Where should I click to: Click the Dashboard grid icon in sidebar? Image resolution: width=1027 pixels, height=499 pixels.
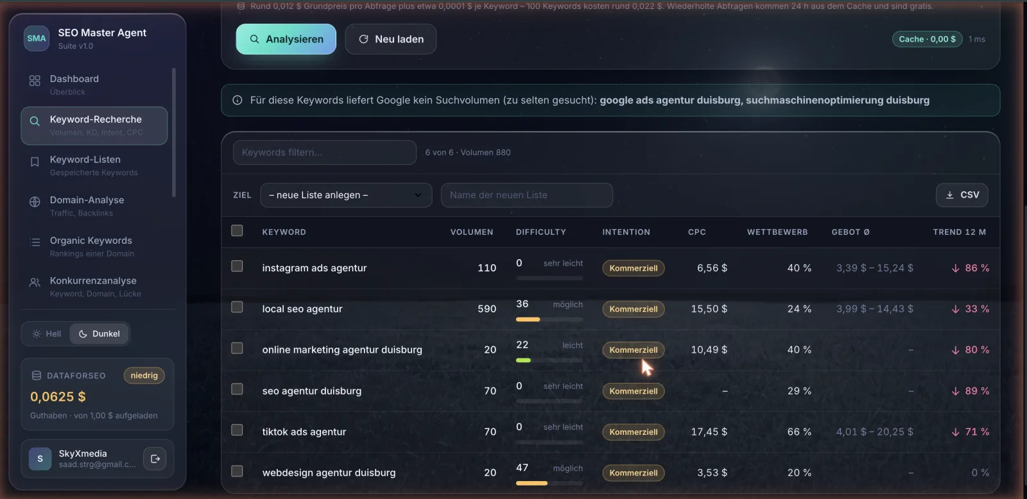point(35,81)
